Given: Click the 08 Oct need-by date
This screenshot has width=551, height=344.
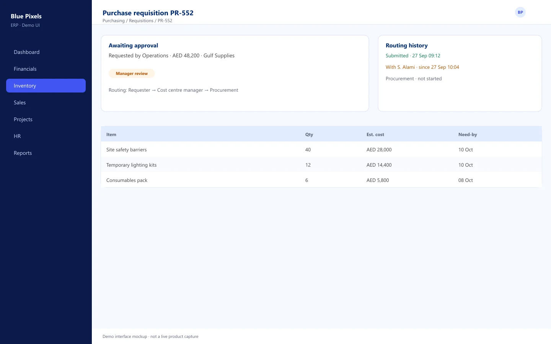Looking at the screenshot, I should pyautogui.click(x=466, y=180).
